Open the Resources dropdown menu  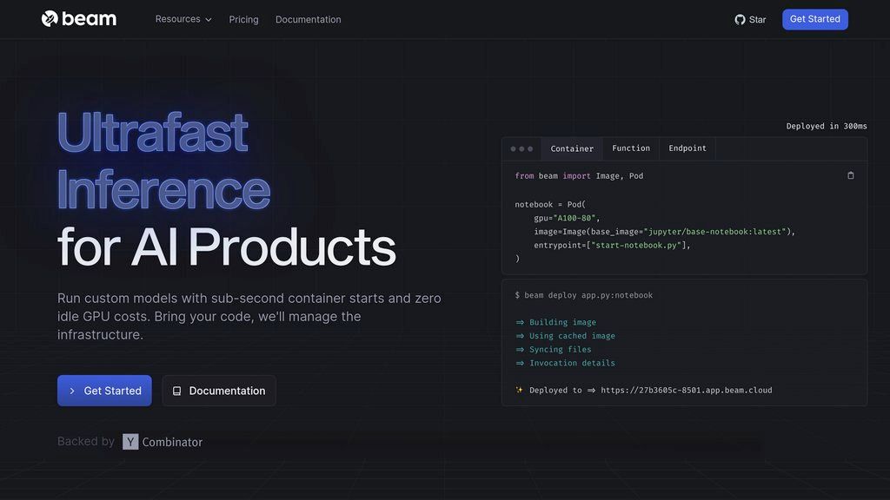click(183, 19)
